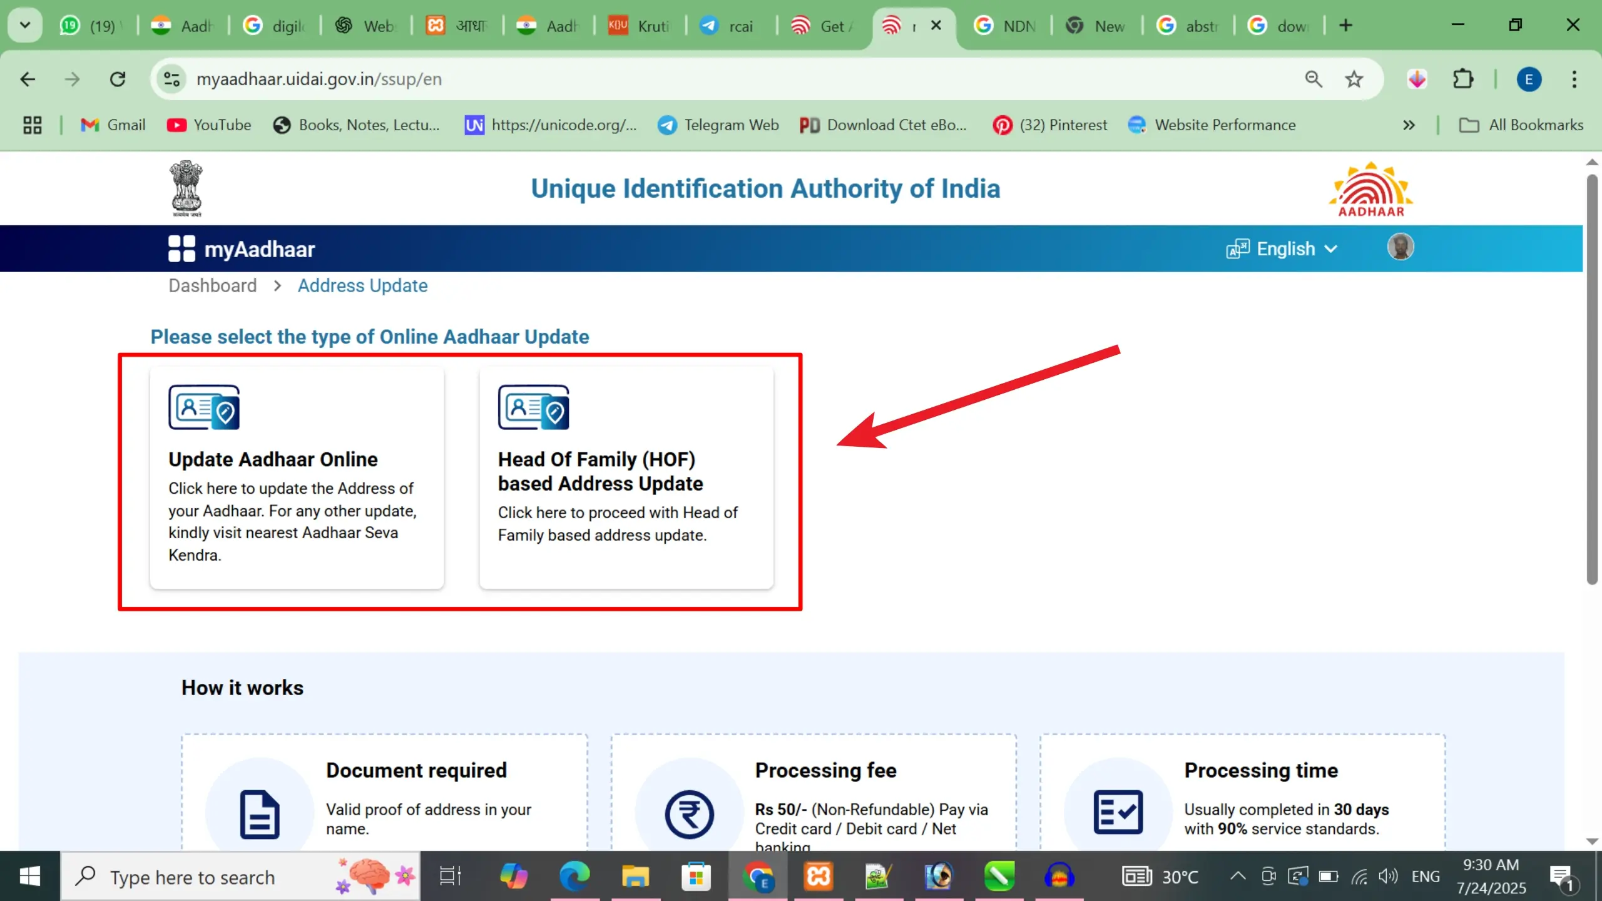Click the Head Of Family card icon
The height and width of the screenshot is (901, 1602).
click(534, 407)
